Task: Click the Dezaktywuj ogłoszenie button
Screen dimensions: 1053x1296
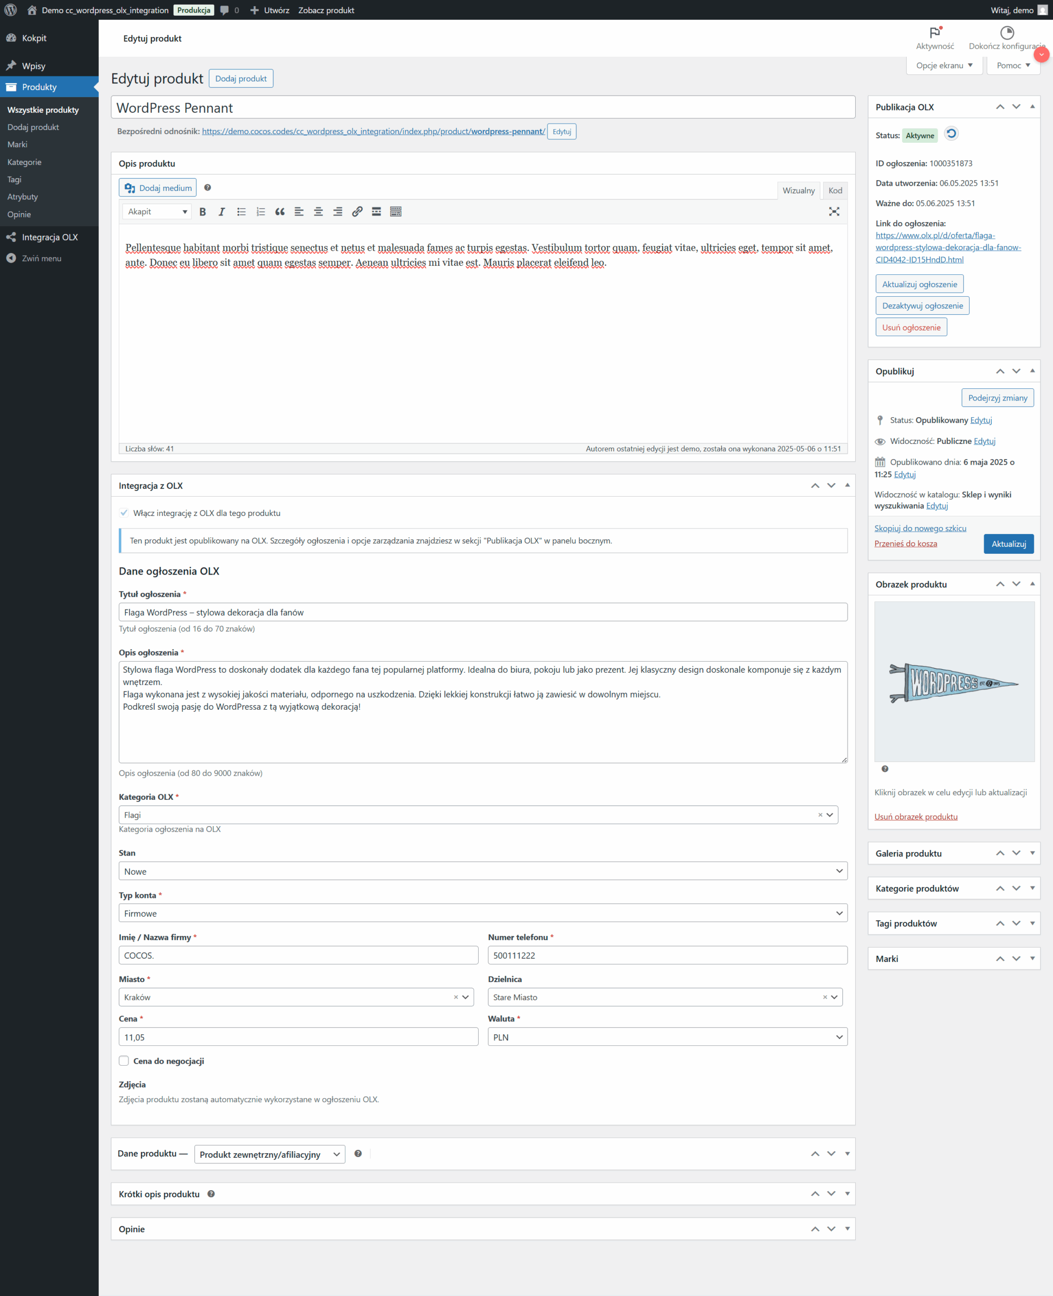Action: pyautogui.click(x=922, y=306)
